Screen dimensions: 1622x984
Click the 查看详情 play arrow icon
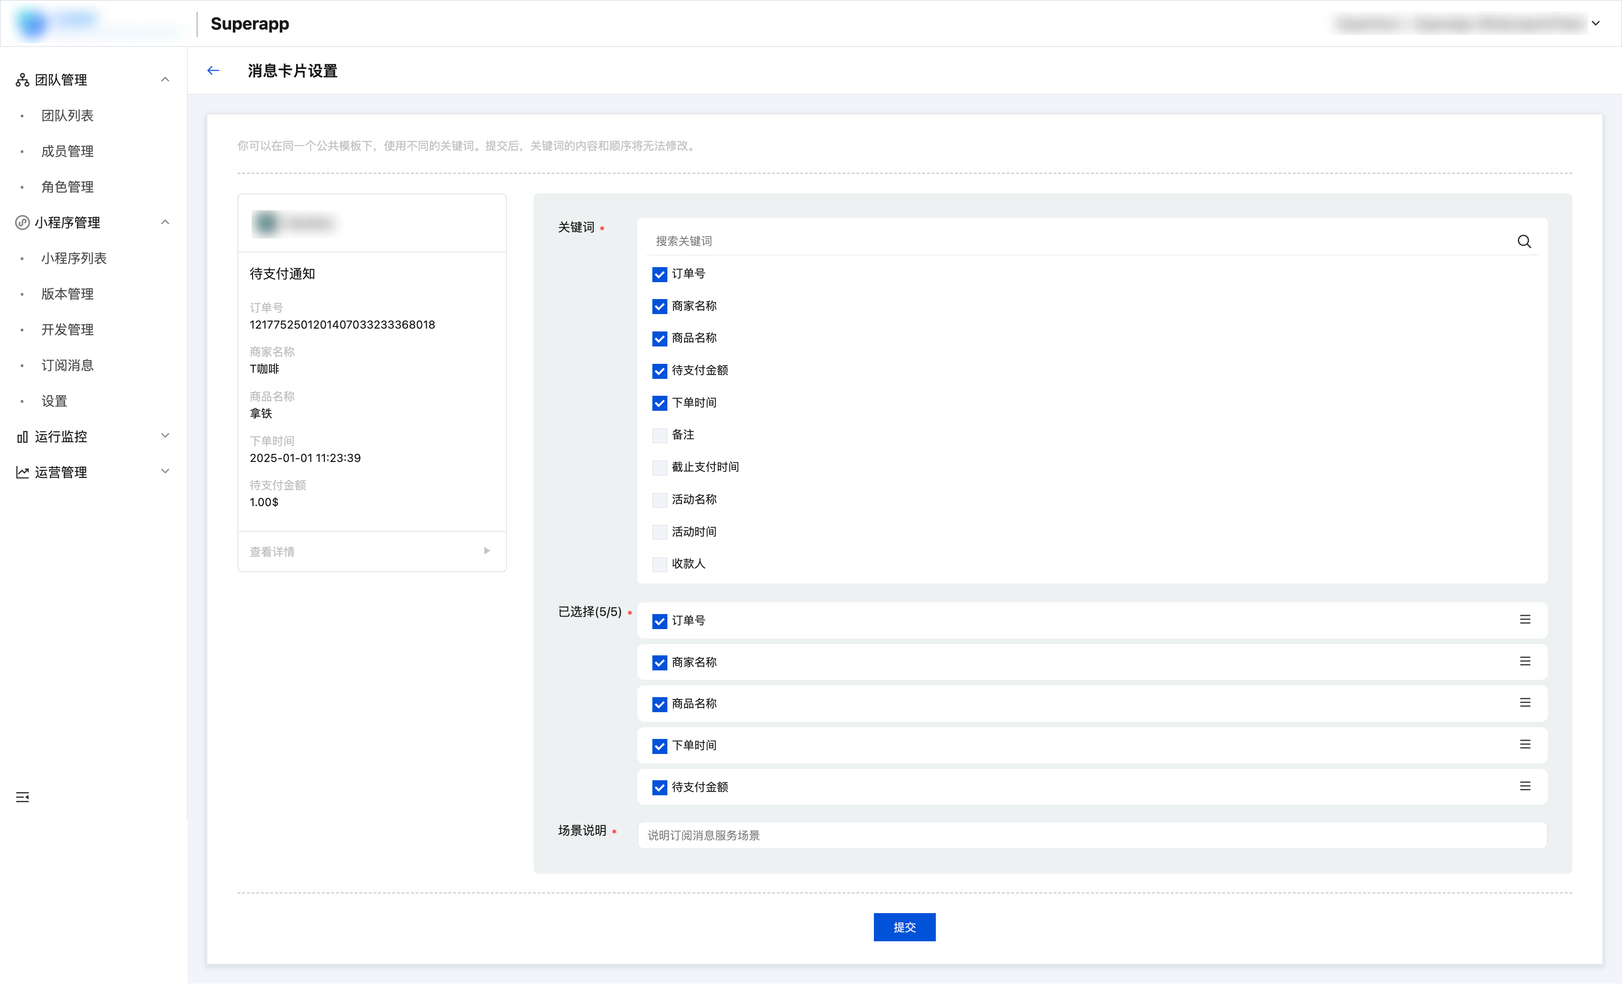click(x=487, y=551)
